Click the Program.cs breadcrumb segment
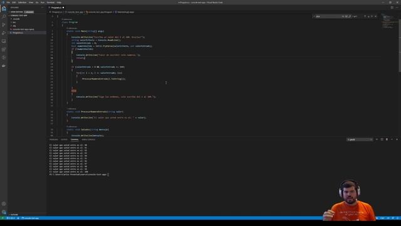Viewport: 401px width, 226px height. (57, 12)
